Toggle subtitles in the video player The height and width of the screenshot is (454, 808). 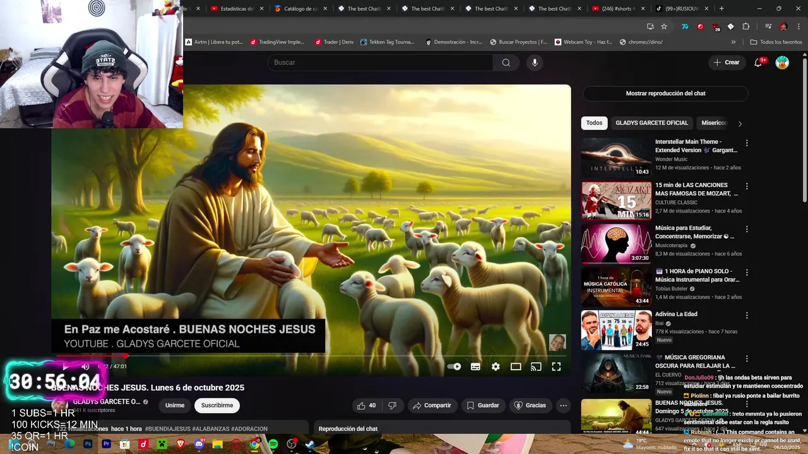475,366
